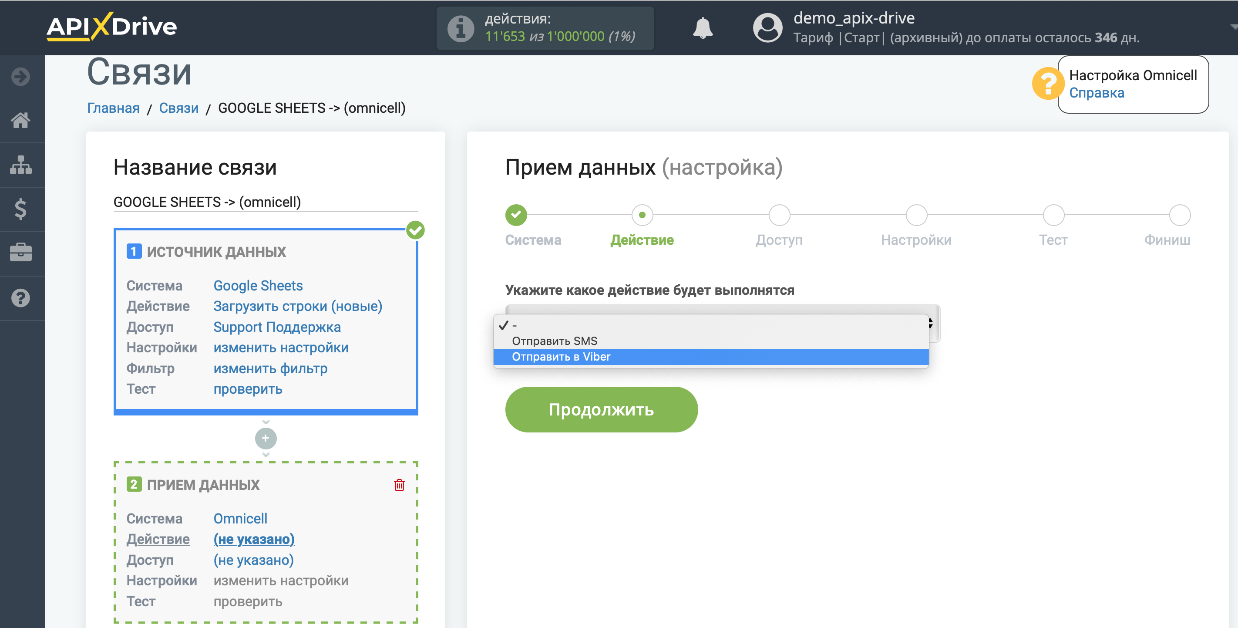Image resolution: width=1238 pixels, height=628 pixels.
Task: Click receiver 'проверить' text
Action: pos(248,601)
